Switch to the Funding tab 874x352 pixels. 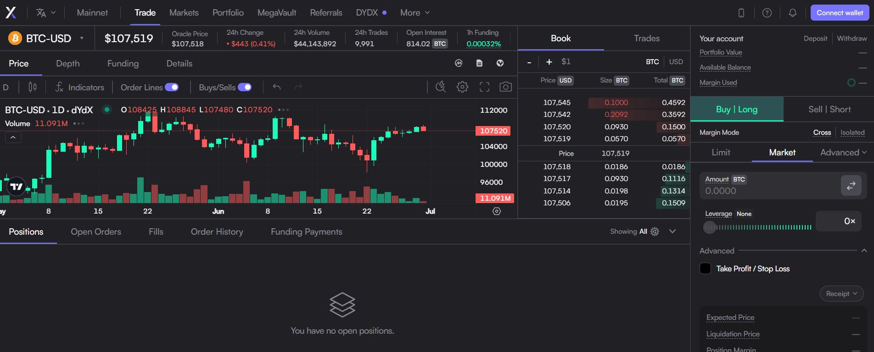pyautogui.click(x=123, y=64)
